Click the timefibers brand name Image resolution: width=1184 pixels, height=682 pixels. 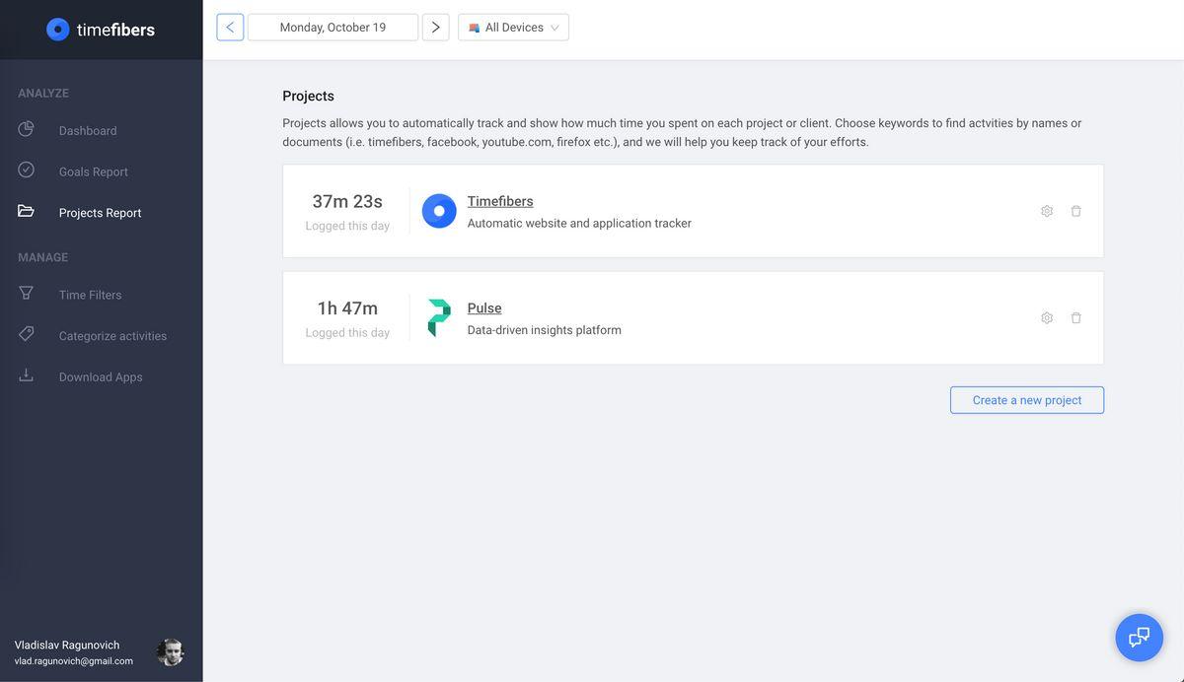115,30
